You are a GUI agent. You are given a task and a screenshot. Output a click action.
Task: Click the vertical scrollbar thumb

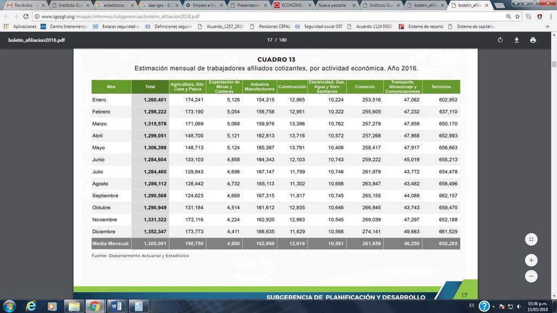(x=554, y=64)
